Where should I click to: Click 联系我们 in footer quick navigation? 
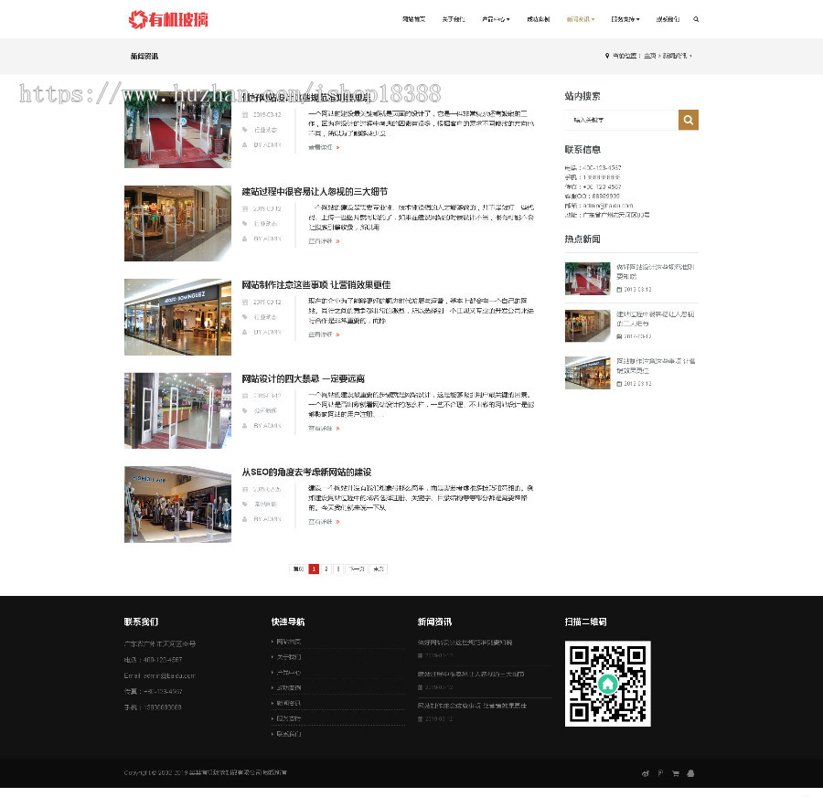click(x=289, y=734)
